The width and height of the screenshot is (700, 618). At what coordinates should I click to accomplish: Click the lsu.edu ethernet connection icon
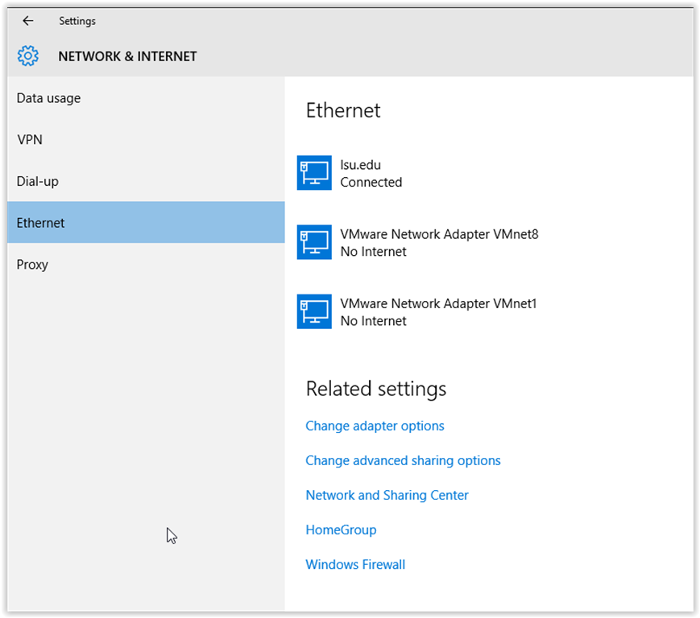(x=314, y=172)
